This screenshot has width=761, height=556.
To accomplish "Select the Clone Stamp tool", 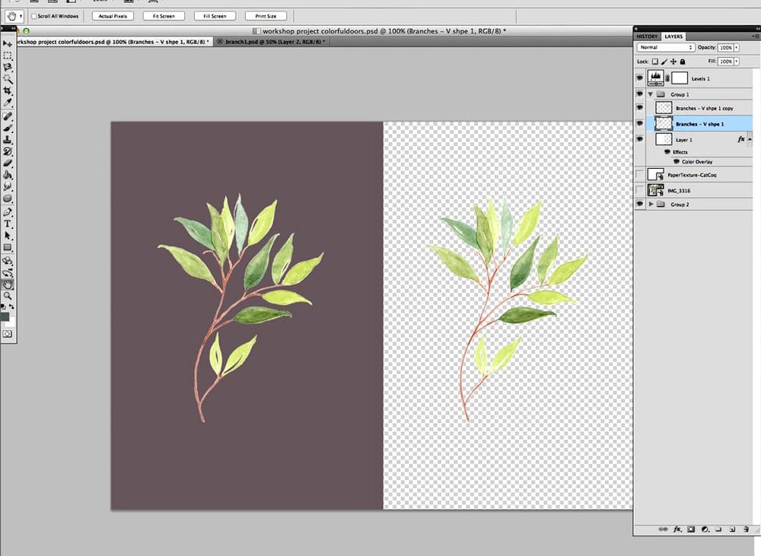I will (x=8, y=140).
